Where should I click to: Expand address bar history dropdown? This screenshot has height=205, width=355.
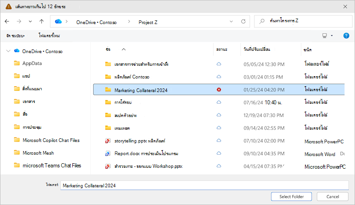tap(231, 21)
